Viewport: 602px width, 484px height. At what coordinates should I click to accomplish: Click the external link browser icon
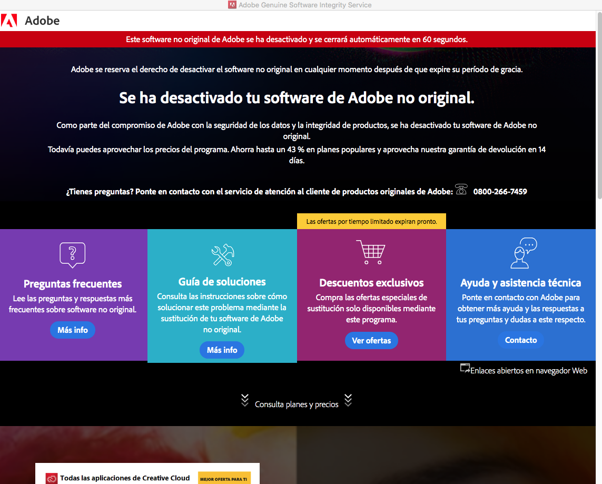(465, 369)
